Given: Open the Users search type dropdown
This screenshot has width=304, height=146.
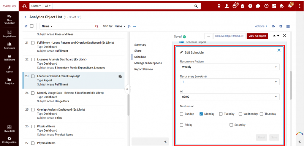Looking at the screenshot, I should [36, 6].
